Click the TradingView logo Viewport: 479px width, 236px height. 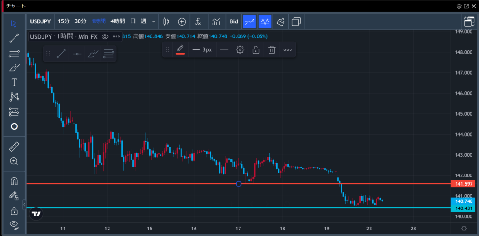(36, 214)
